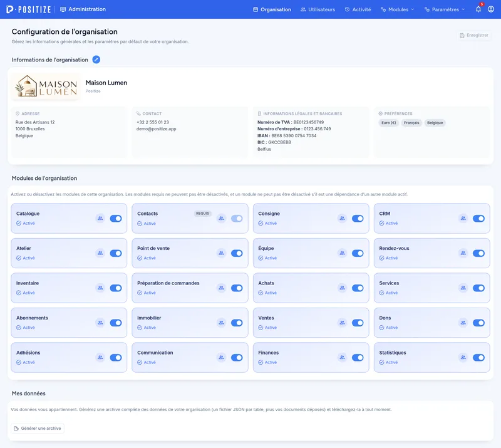Screen dimensions: 501x448
Task: Toggle the Achats module switch
Action: [358, 288]
